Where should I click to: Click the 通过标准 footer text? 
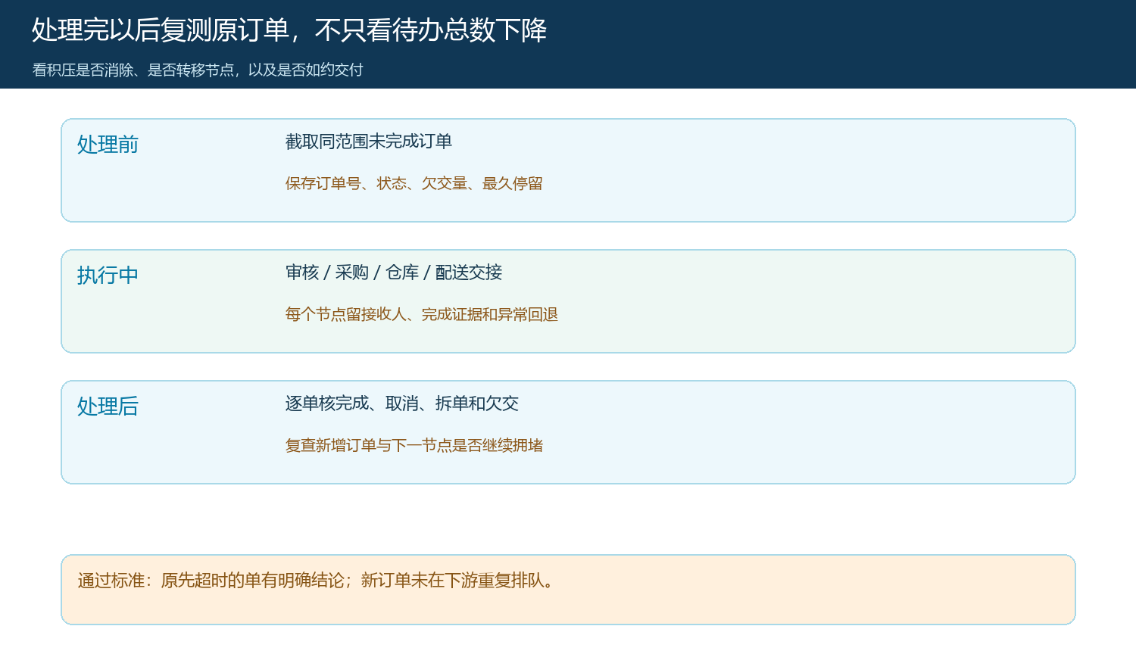(318, 581)
